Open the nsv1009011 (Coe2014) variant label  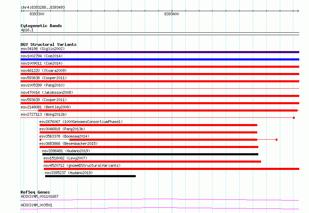tap(42, 63)
